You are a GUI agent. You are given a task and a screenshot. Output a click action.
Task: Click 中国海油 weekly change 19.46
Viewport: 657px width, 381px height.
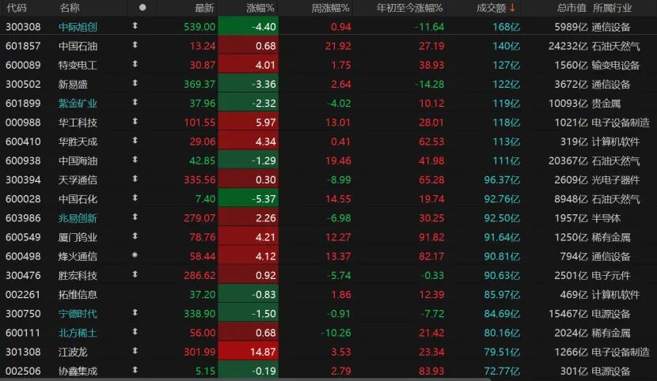pos(338,160)
